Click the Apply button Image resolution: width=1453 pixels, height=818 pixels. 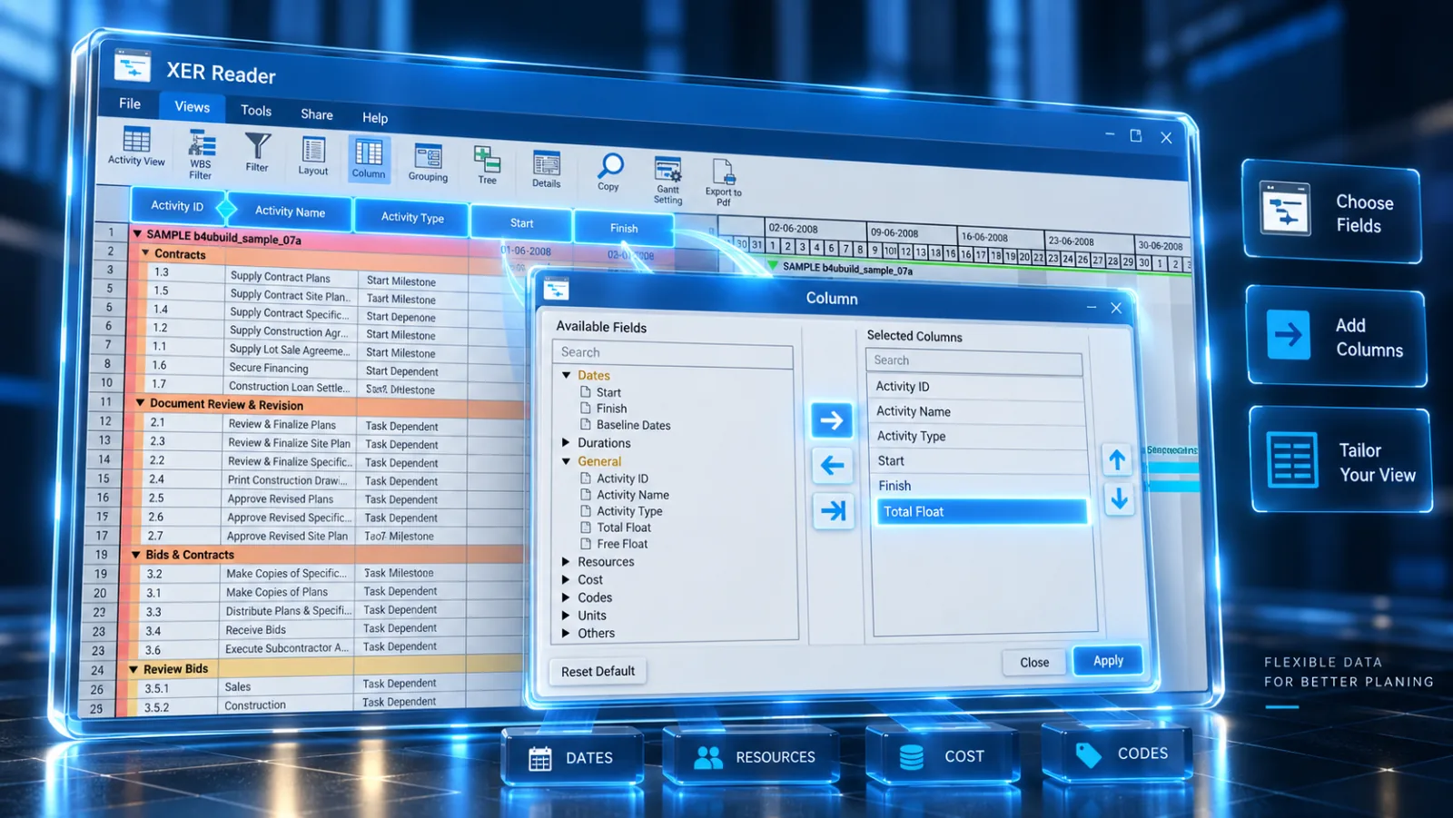(x=1108, y=661)
